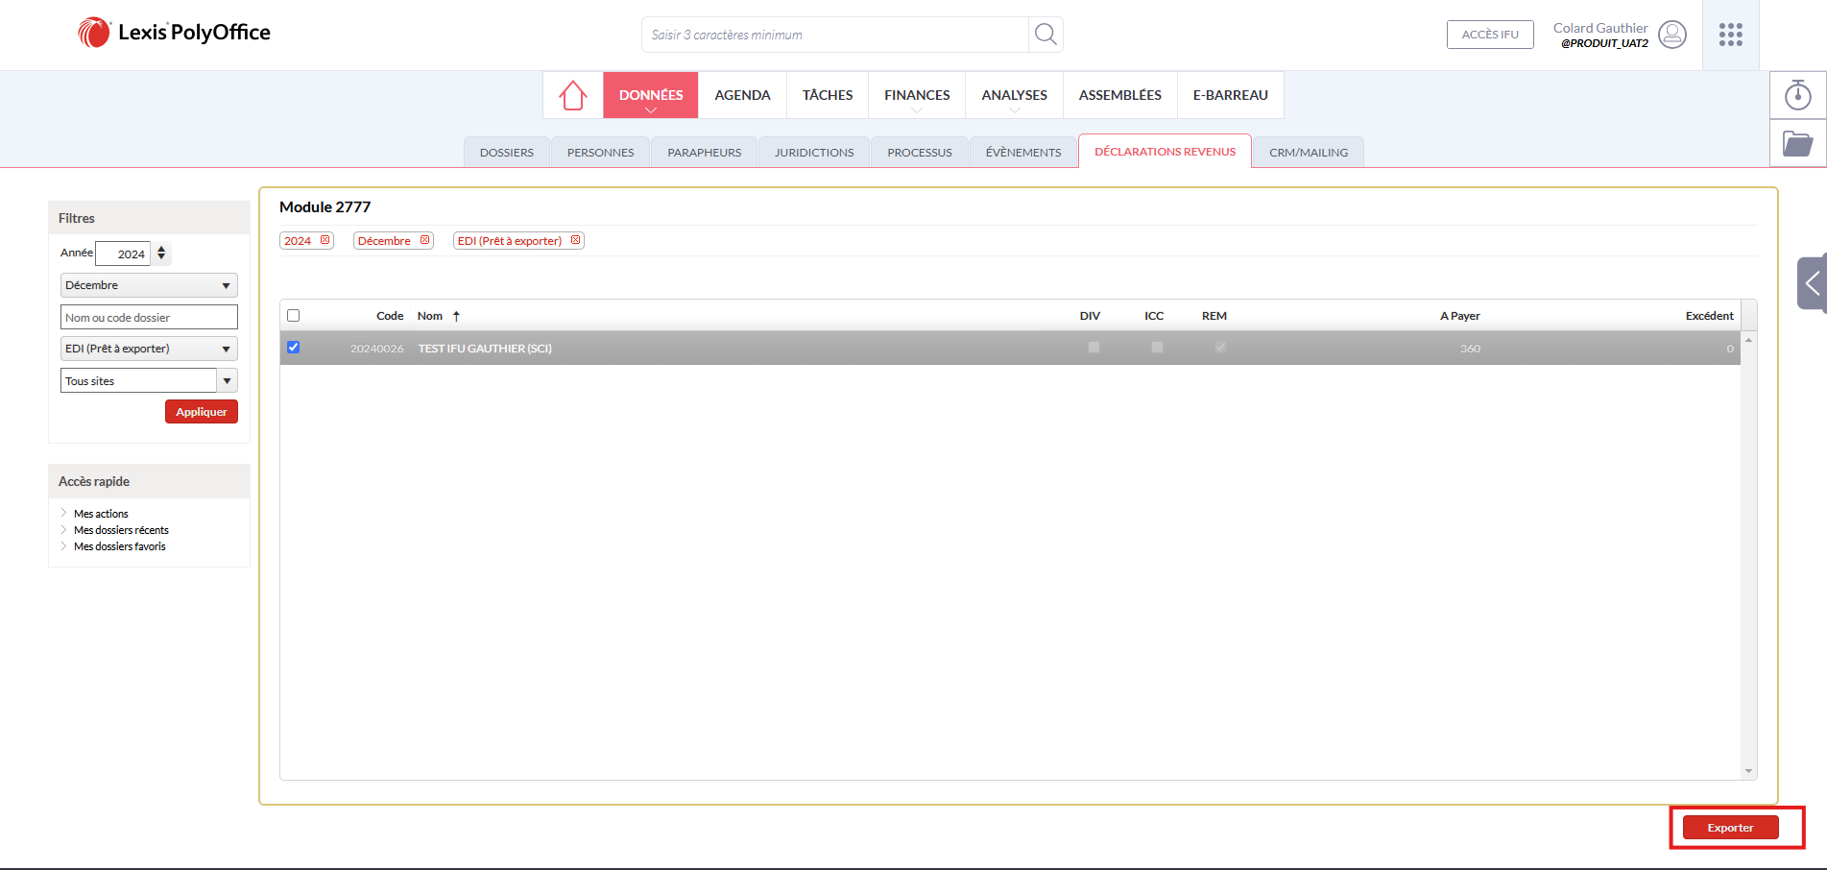This screenshot has width=1827, height=870.
Task: Open the Décembre month dropdown
Action: click(x=149, y=285)
